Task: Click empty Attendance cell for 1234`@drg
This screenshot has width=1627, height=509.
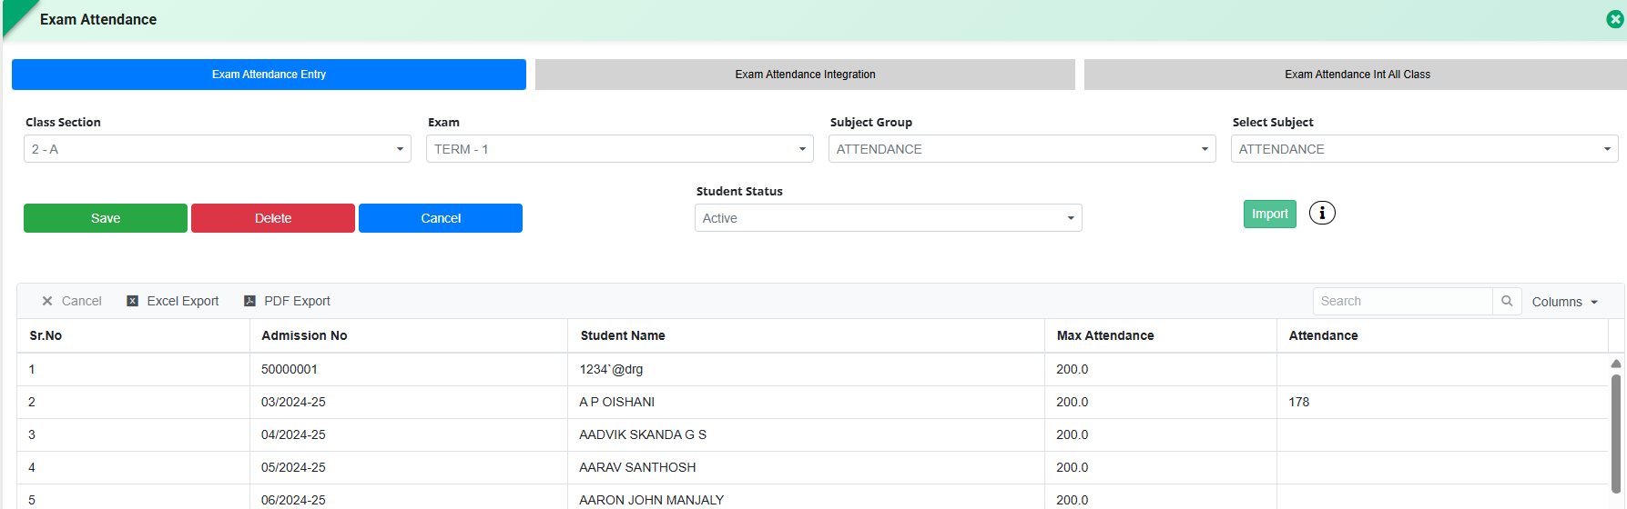Action: (1442, 369)
